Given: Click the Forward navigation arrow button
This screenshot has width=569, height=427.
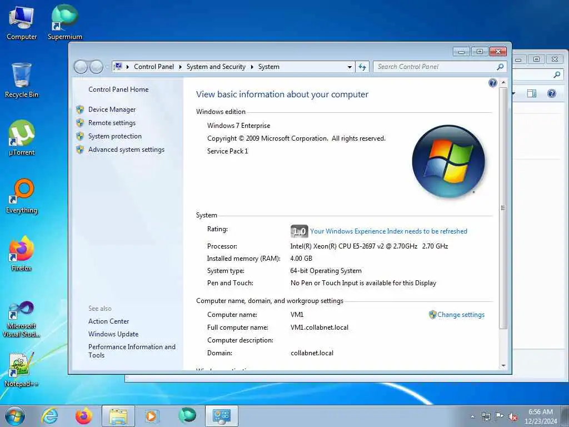Looking at the screenshot, I should click(x=97, y=67).
